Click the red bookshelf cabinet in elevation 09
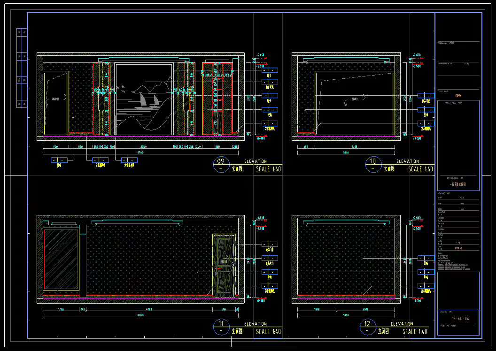496x351 pixels. click(x=217, y=99)
